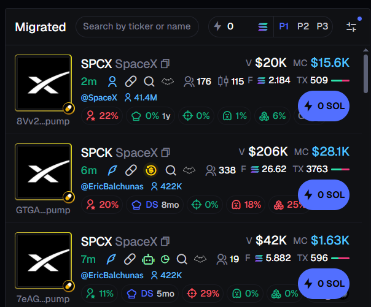The width and height of the screenshot is (371, 307).
Task: Click the token list vertical scrollbar
Action: [x=365, y=74]
